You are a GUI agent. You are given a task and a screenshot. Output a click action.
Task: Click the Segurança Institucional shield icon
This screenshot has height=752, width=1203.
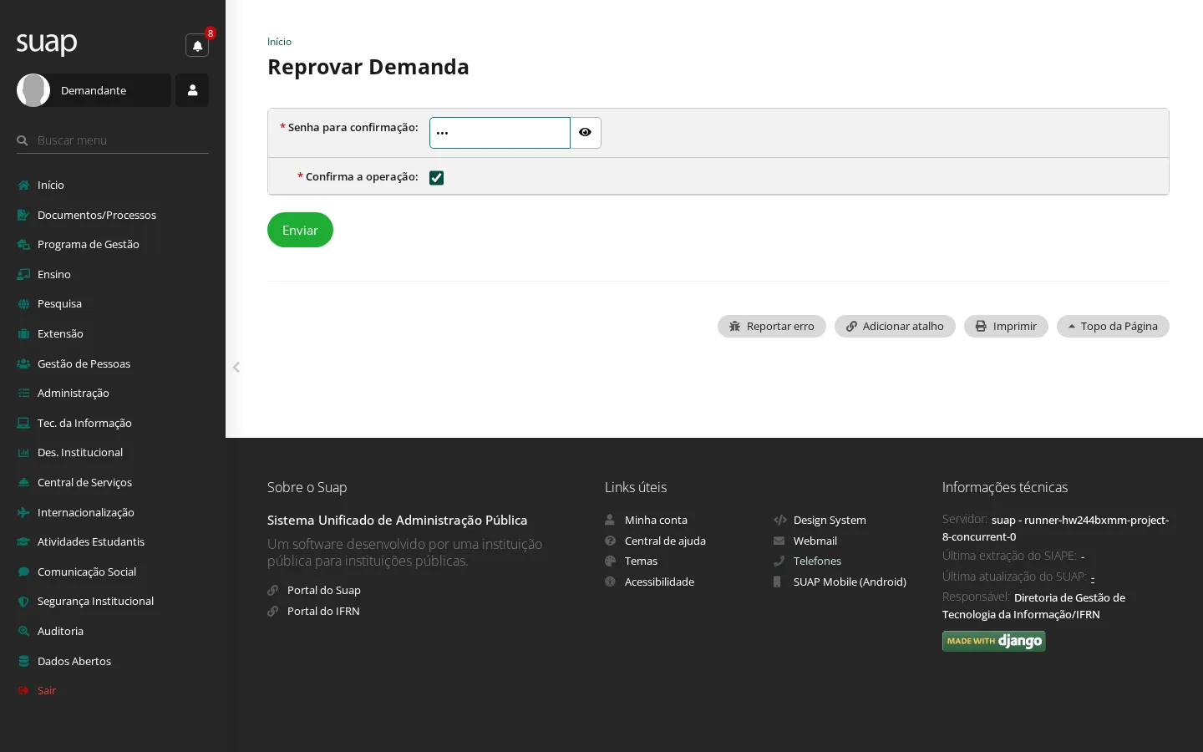click(x=23, y=601)
